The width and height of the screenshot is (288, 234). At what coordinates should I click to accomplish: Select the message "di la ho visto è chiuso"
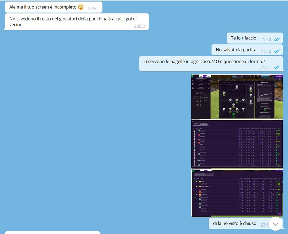pyautogui.click(x=246, y=223)
